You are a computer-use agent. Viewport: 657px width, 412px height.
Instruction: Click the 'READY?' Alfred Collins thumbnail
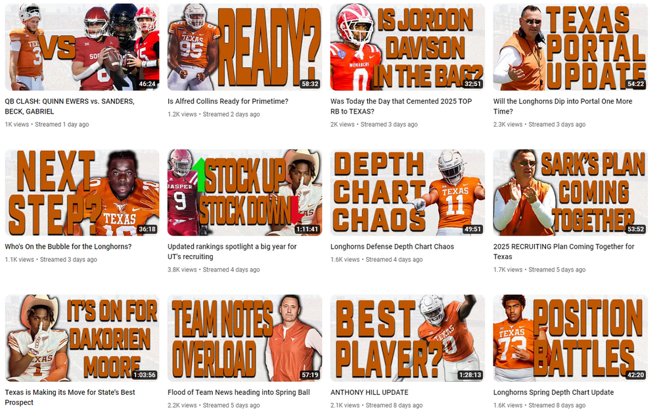pos(244,47)
